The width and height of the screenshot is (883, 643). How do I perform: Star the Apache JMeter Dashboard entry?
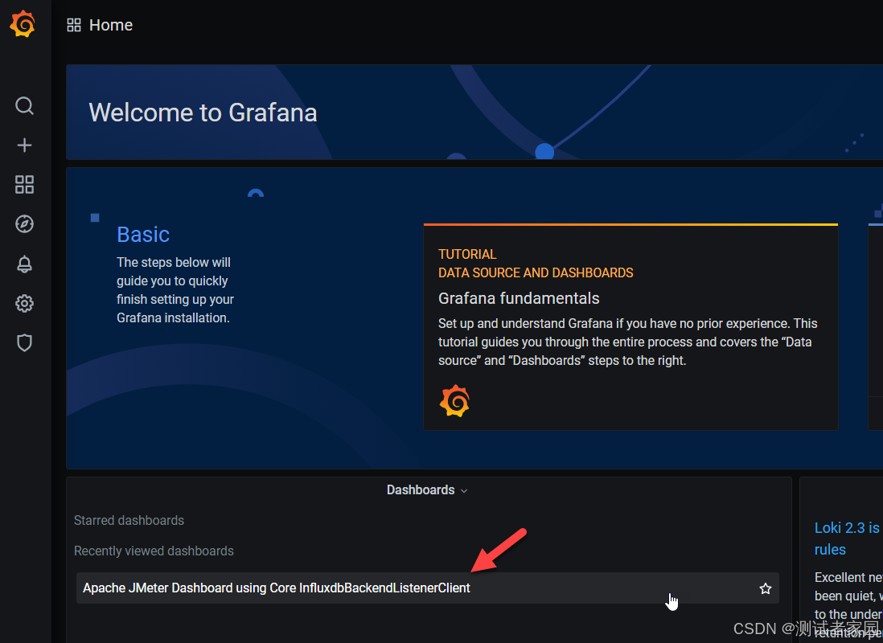click(765, 588)
